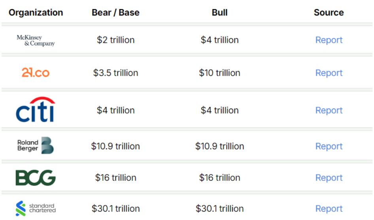Click the Bull column header

(x=219, y=12)
